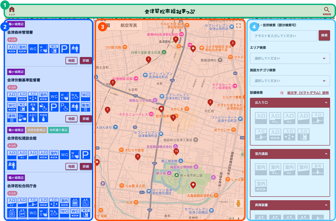Toggle the 室内 80 width filter in 室内通路
Image resolution: width=336 pixels, height=221 pixels.
pos(261,186)
